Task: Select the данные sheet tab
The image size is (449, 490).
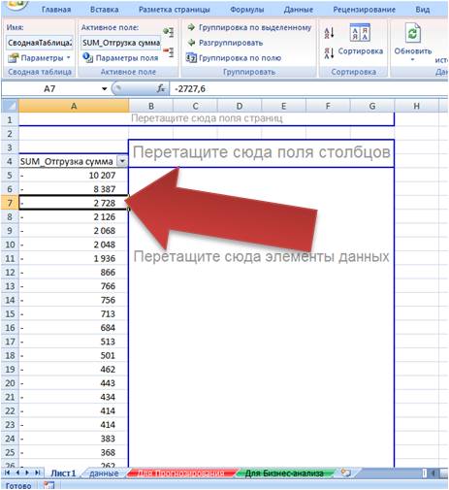Action: click(104, 474)
